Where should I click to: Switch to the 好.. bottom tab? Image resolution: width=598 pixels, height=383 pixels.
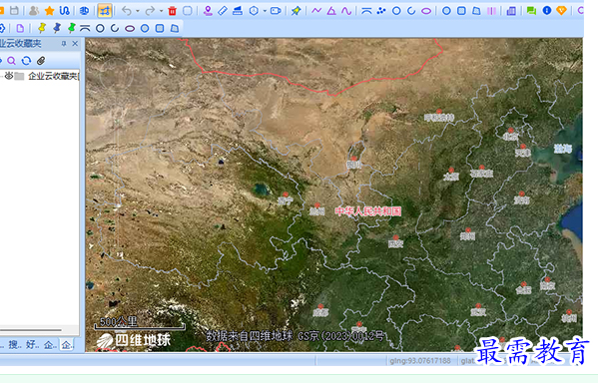coord(33,345)
